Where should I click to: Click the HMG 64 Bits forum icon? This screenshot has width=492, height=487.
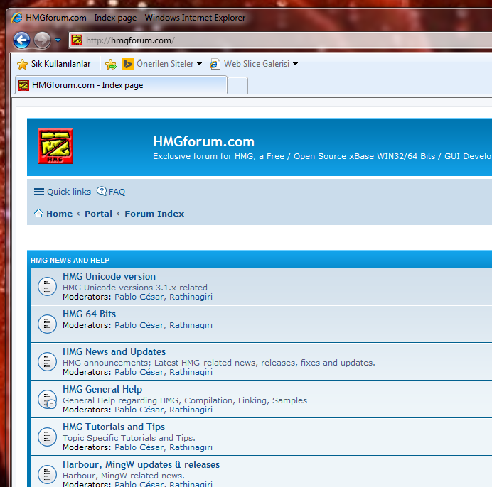[x=47, y=324]
